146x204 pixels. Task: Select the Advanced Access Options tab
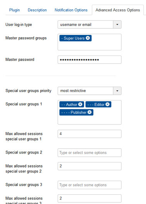(x=118, y=10)
